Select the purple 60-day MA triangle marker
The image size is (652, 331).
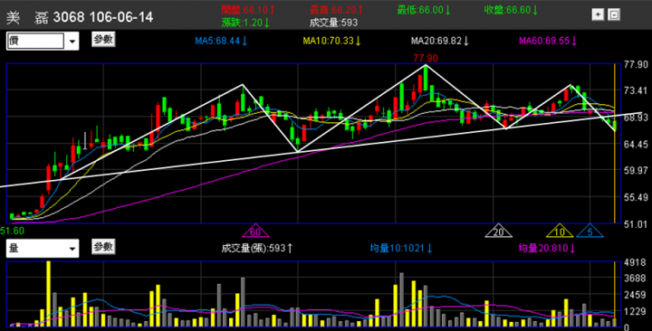coord(255,232)
